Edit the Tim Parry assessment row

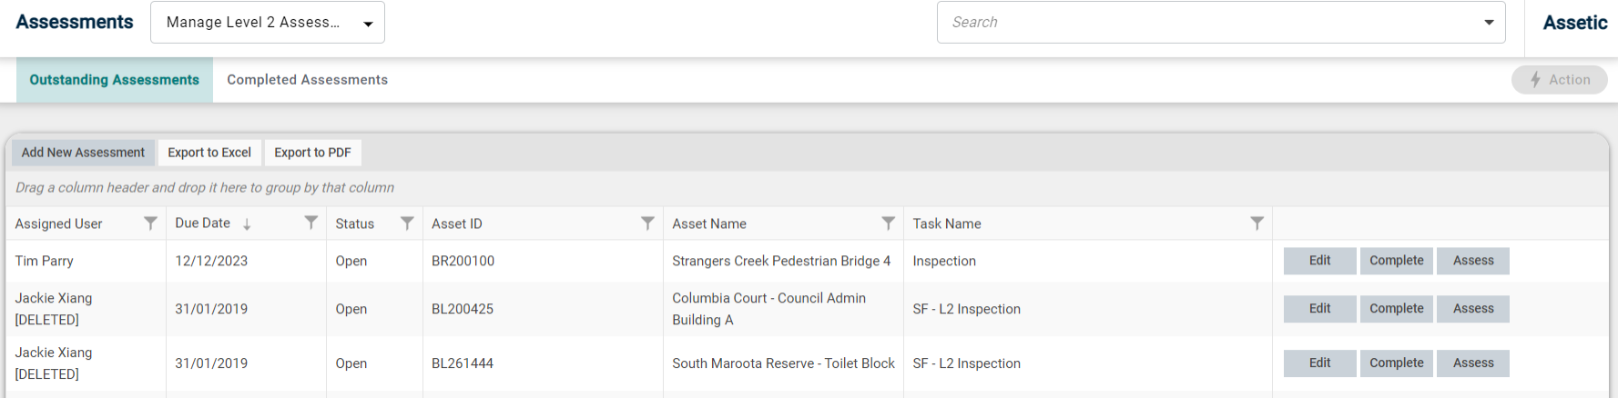[1320, 261]
